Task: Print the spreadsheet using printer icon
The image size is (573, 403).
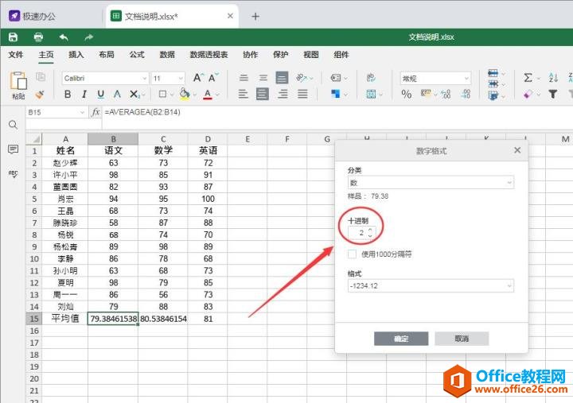Action: 38,37
